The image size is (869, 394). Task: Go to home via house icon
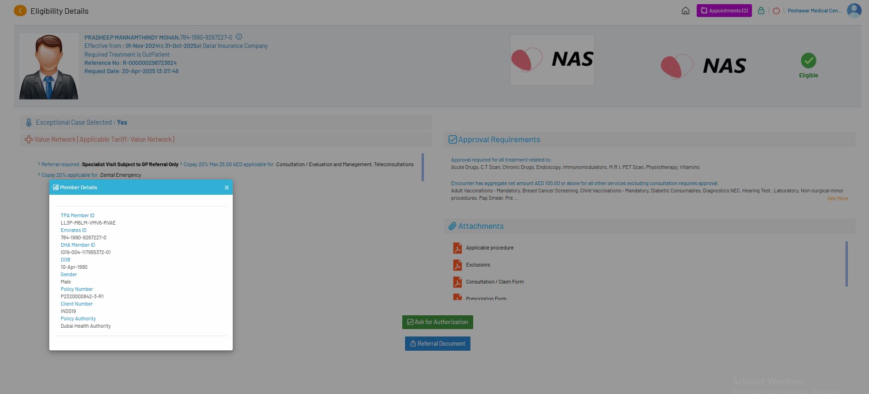point(685,11)
